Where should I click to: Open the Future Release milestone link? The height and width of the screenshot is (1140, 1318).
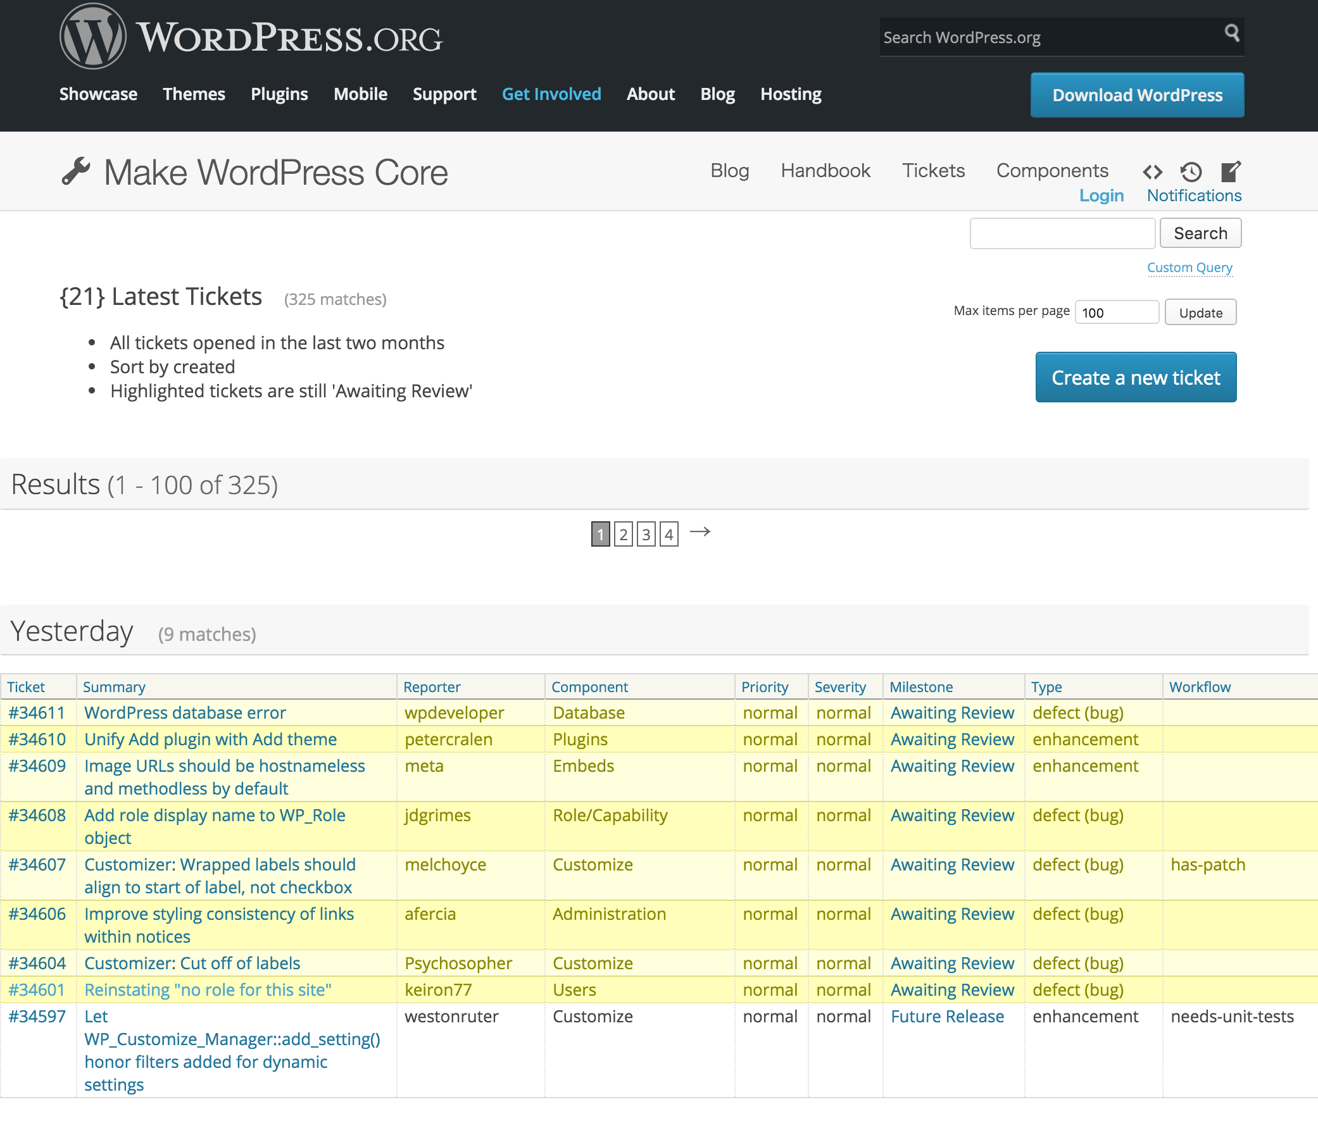click(948, 1017)
